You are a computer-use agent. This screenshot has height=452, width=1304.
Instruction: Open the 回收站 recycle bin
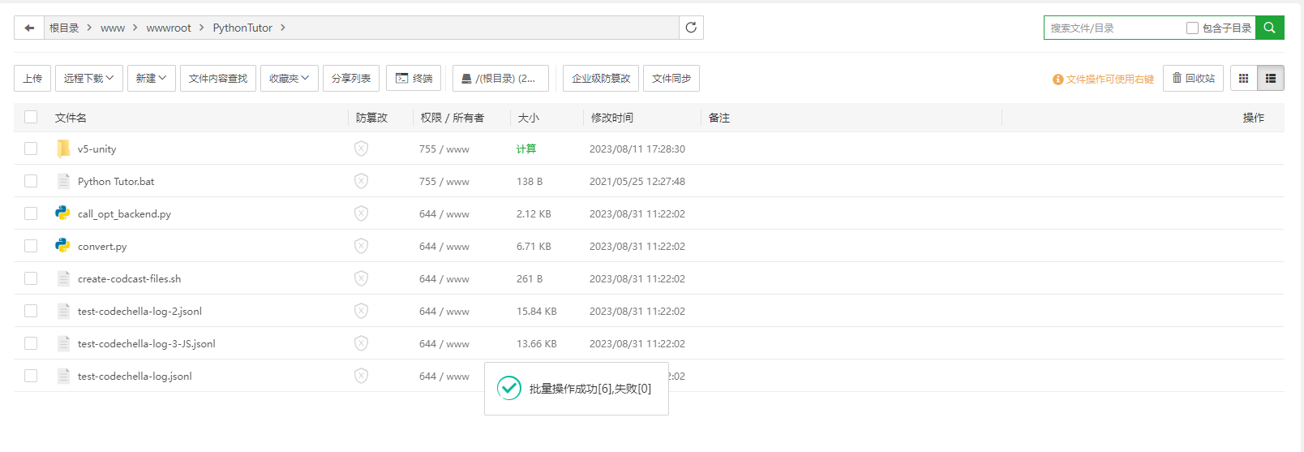pyautogui.click(x=1193, y=79)
